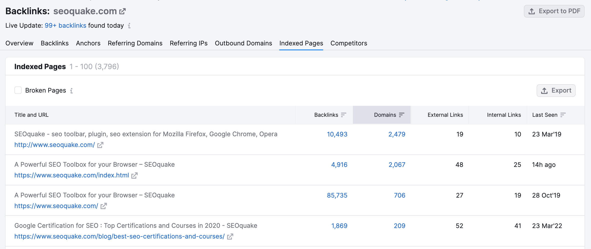Switch to the Competitors tab
Image resolution: width=591 pixels, height=249 pixels.
[x=349, y=43]
